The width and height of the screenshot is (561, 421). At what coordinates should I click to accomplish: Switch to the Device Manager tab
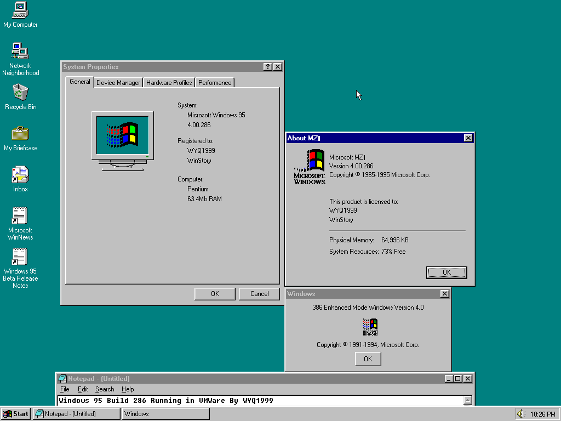coord(118,83)
